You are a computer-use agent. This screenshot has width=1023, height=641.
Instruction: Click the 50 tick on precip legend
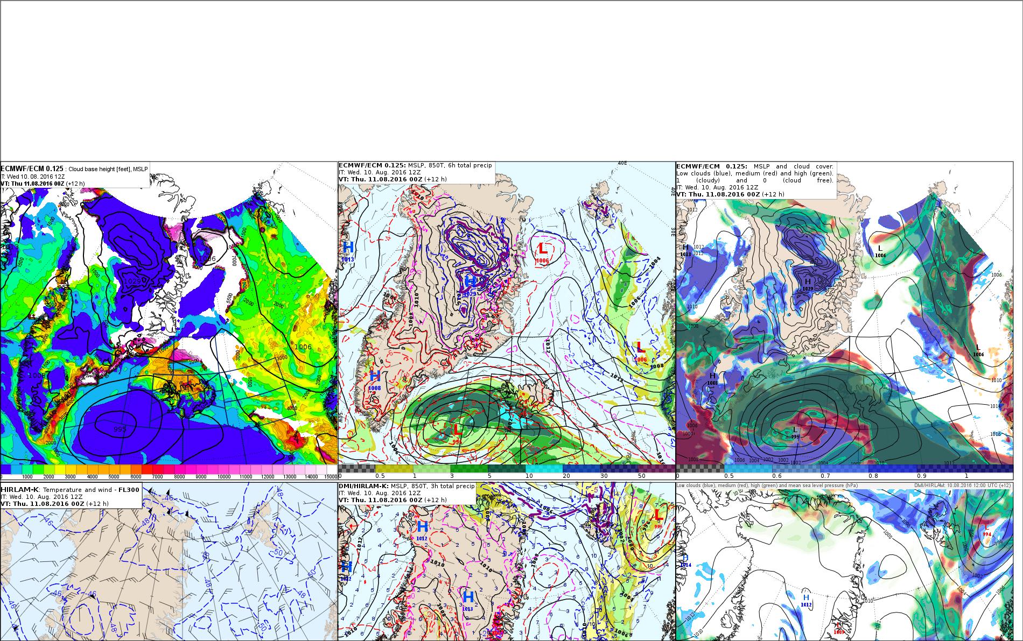coord(641,476)
